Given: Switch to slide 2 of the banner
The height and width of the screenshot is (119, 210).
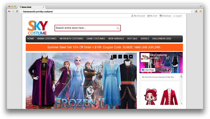Looking at the screenshot, I should point(120,57).
